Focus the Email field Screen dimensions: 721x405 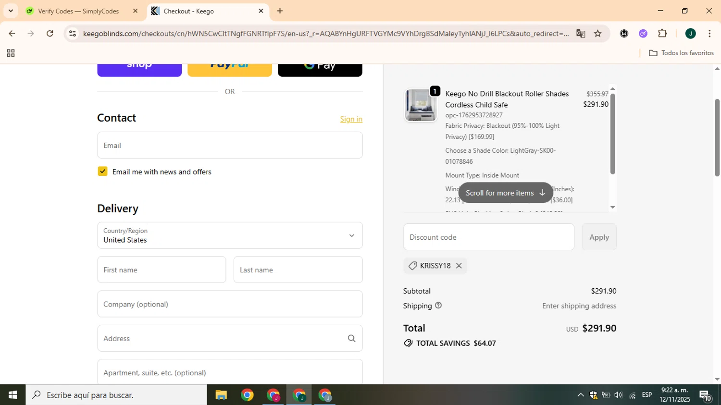pos(230,145)
